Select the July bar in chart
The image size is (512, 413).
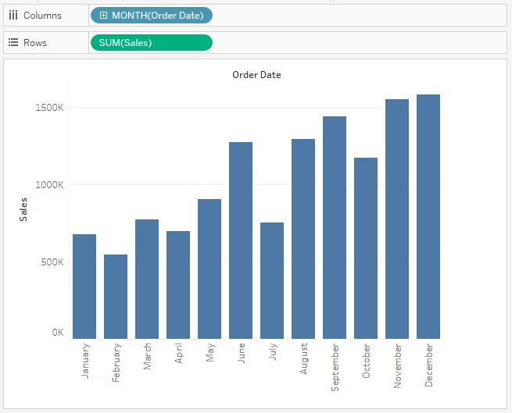click(272, 280)
